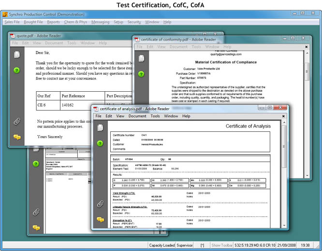Open the comments bubbles icon in certificate of analysis window

pos(101,220)
